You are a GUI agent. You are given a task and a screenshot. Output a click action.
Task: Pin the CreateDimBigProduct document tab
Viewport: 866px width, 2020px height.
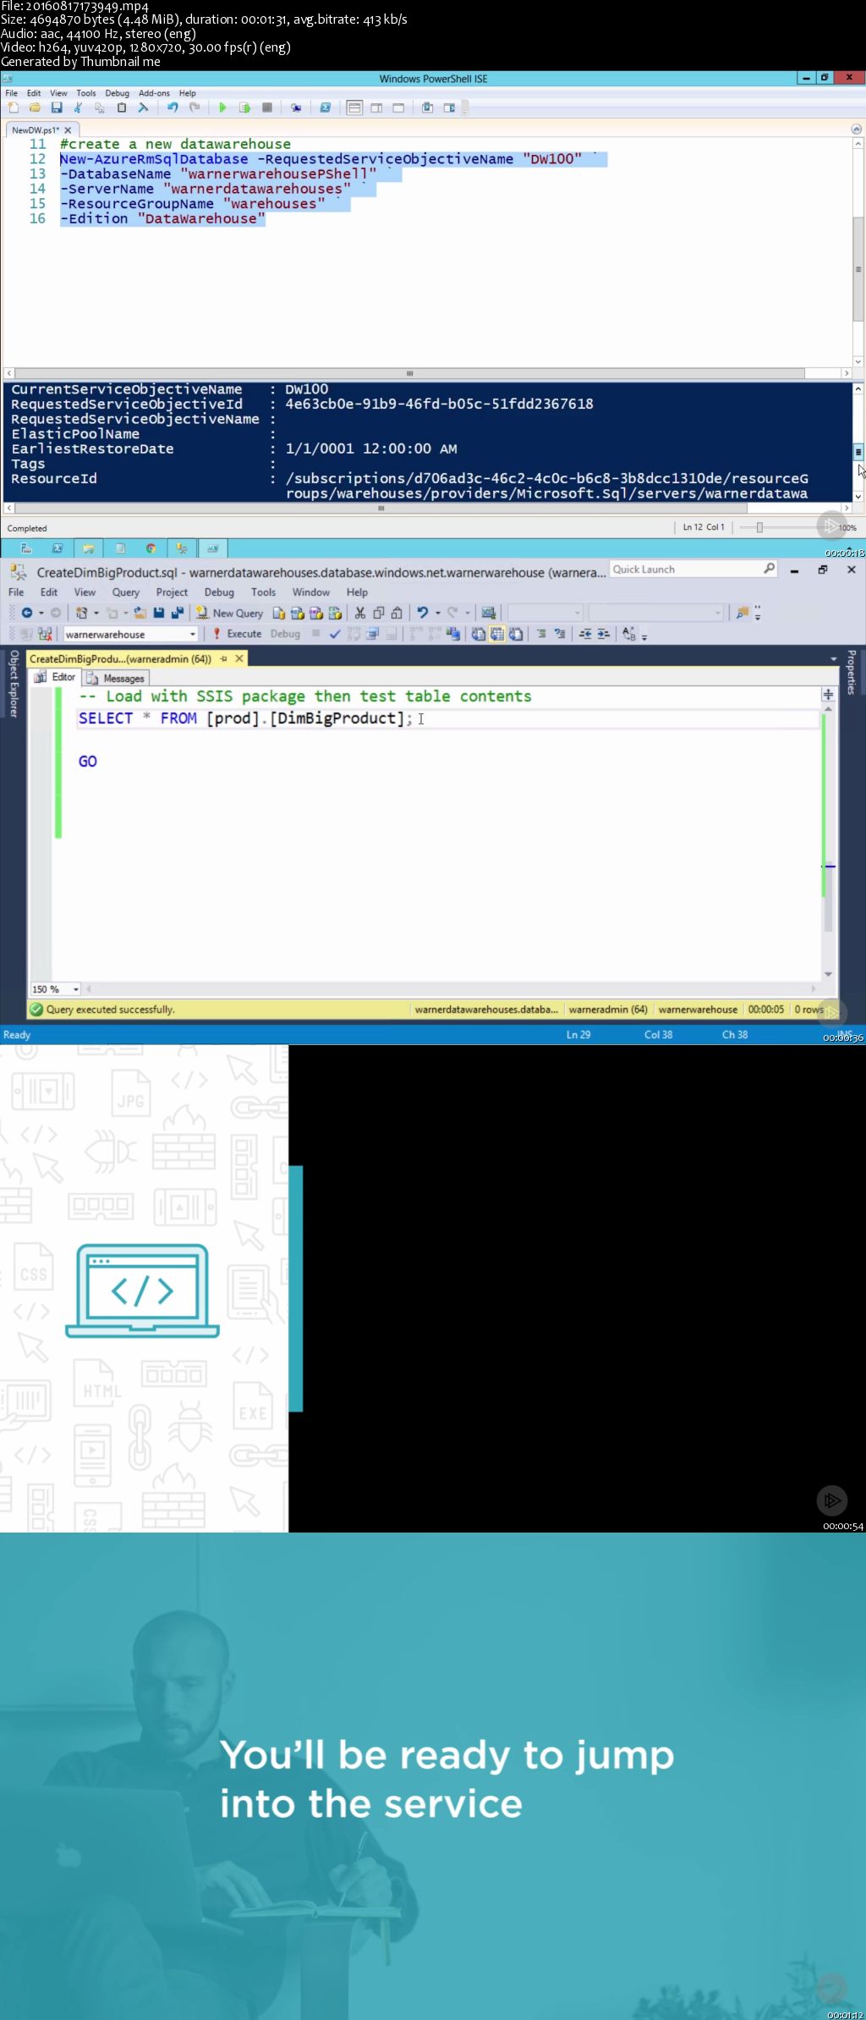(x=224, y=658)
